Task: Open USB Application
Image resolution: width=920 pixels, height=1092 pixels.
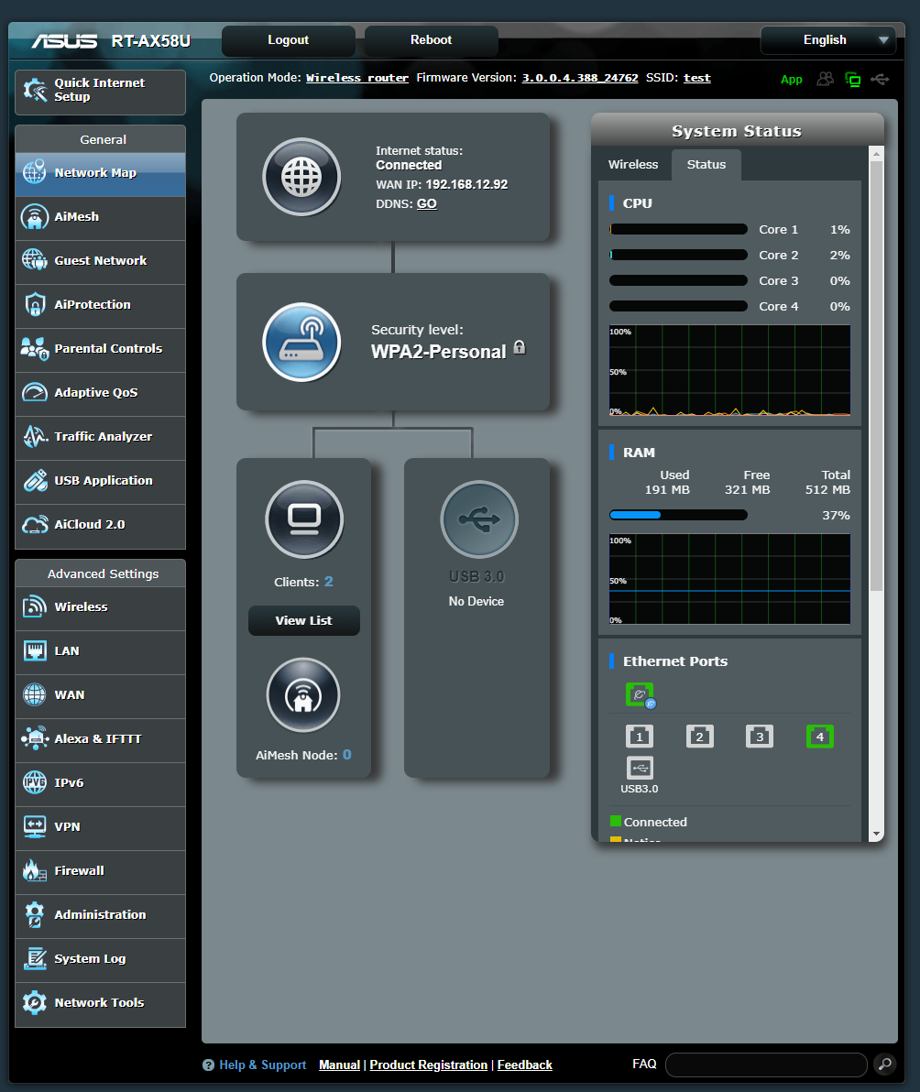Action: coord(100,481)
